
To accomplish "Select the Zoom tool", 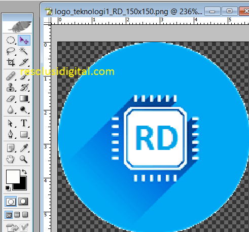I will (x=24, y=159).
